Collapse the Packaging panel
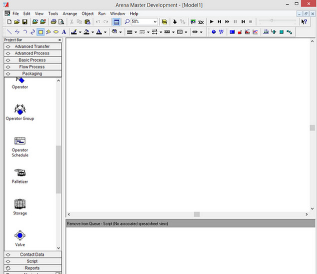Image resolution: width=317 pixels, height=274 pixels. pyautogui.click(x=32, y=73)
